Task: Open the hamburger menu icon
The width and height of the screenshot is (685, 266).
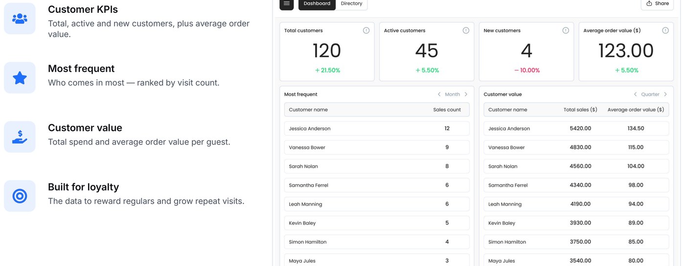Action: 287,3
